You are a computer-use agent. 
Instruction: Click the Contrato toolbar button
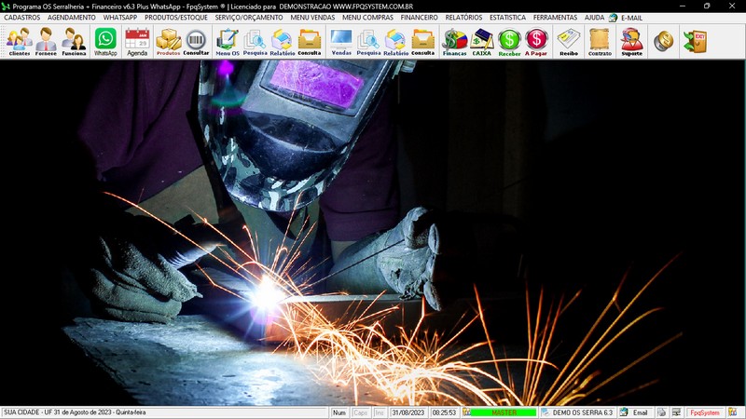click(600, 41)
